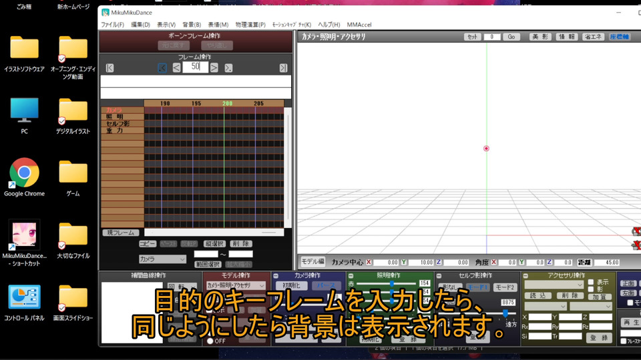Open Google Chrome desktop shortcut
The image size is (641, 360).
pos(24,177)
